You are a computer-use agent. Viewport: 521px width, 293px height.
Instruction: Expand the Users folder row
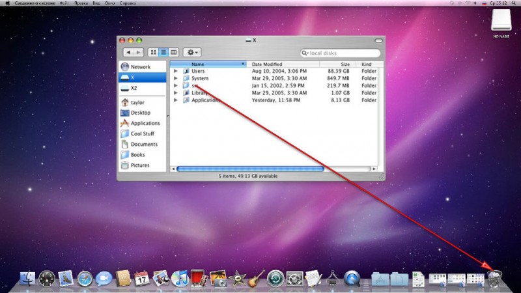(175, 71)
